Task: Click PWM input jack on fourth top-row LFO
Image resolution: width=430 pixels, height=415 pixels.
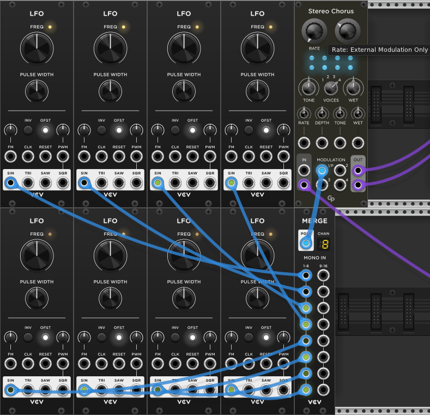Action: (283, 157)
